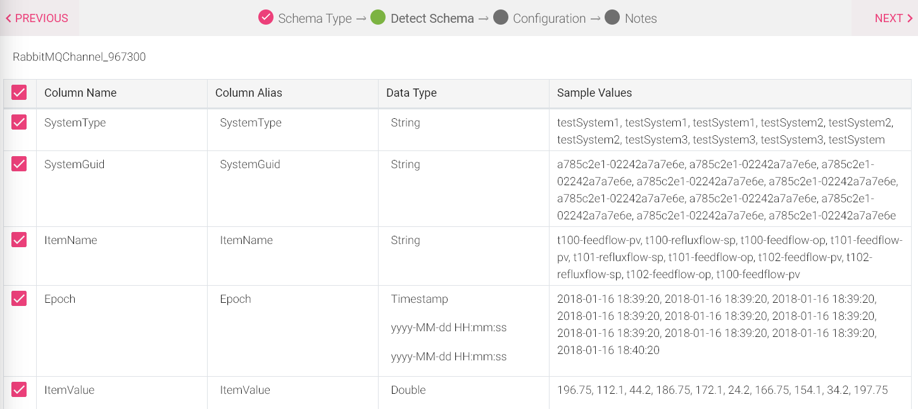
Task: Deselect the SystemGuid column checkbox
Action: [20, 164]
